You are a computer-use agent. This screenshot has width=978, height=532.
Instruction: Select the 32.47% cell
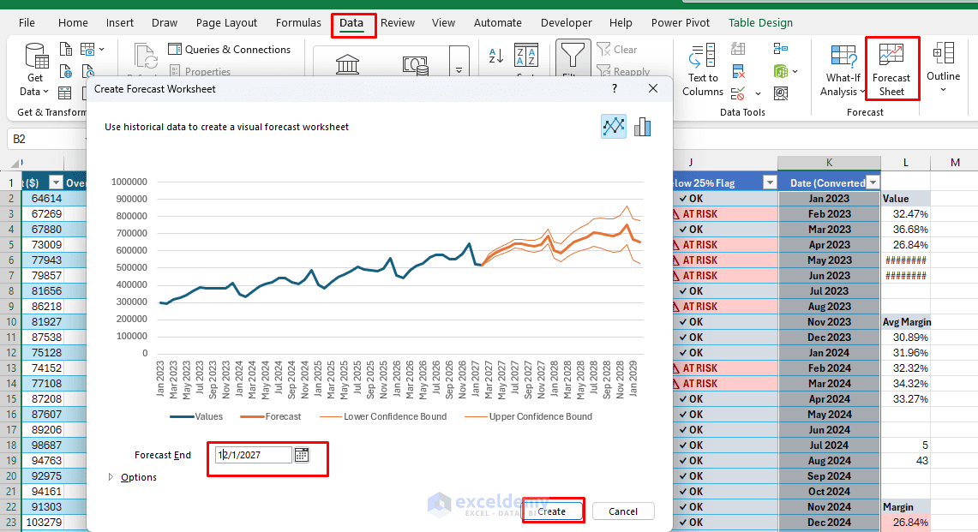906,214
